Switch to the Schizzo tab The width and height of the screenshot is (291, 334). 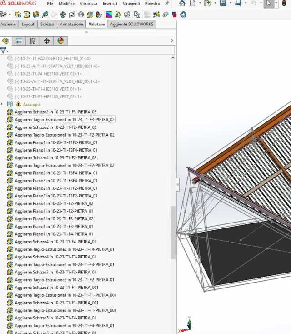point(47,24)
